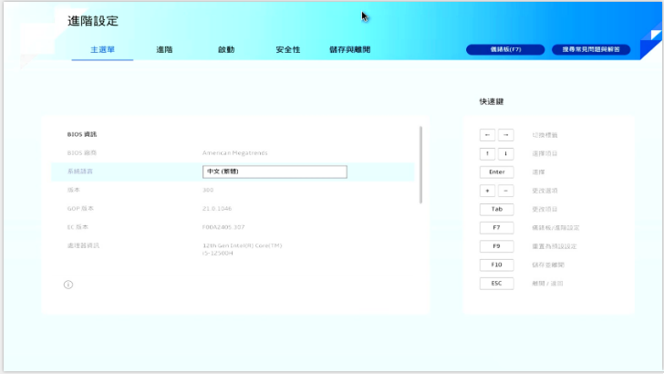The width and height of the screenshot is (664, 374).
Task: Select the 系統語言 row label
Action: click(80, 171)
